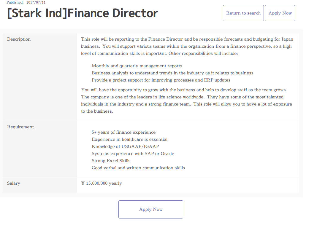Image resolution: width=317 pixels, height=225 pixels.
Task: Click the paragraph about growing with the business
Action: [x=186, y=100]
